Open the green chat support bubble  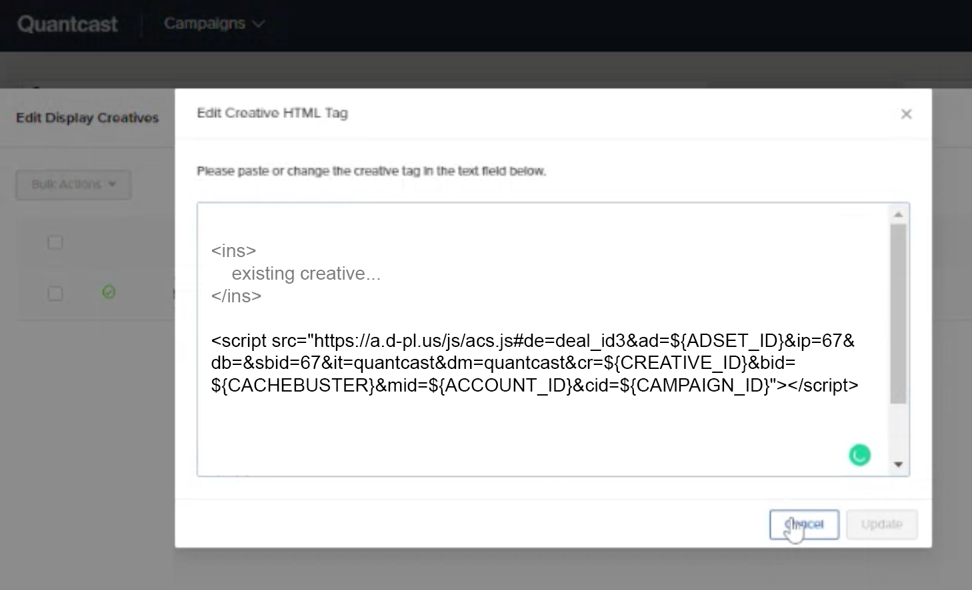point(859,454)
